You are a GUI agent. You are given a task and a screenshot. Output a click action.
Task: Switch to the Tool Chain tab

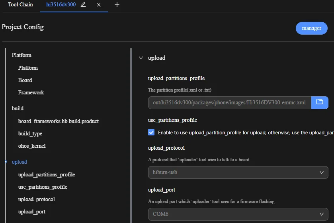pyautogui.click(x=20, y=4)
